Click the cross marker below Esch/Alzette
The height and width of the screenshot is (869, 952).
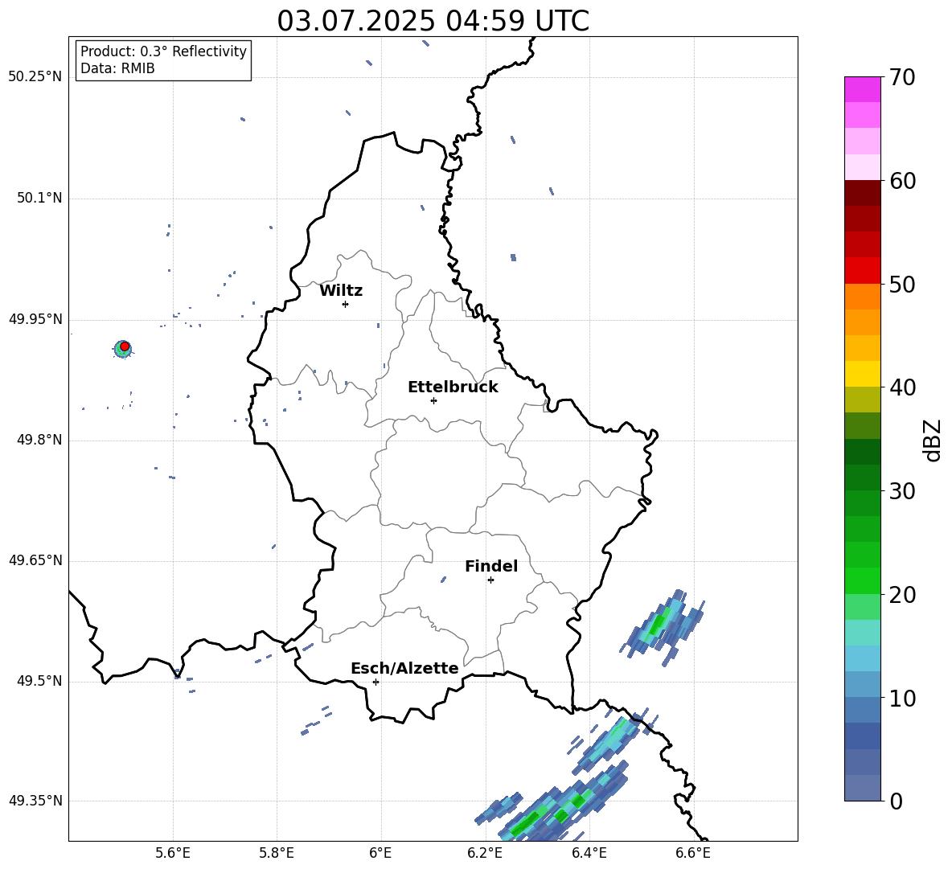click(x=375, y=682)
